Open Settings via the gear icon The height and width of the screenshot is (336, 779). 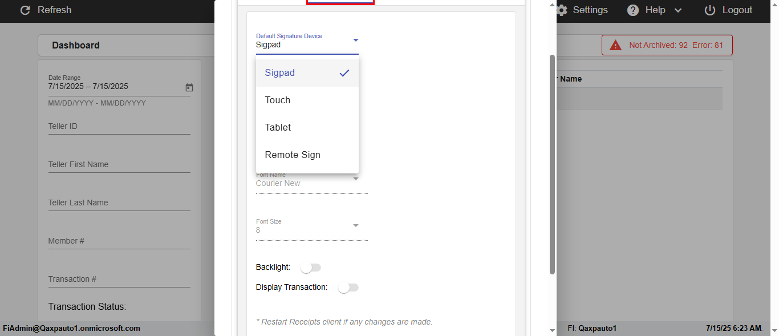click(562, 10)
